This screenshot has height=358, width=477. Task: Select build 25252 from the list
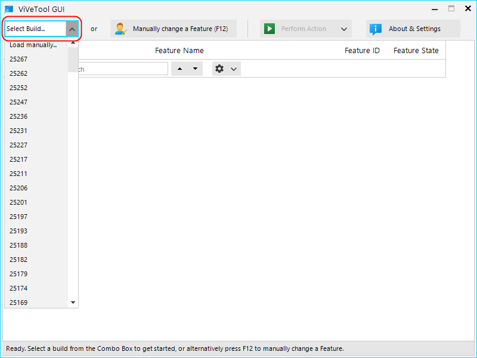coord(36,88)
